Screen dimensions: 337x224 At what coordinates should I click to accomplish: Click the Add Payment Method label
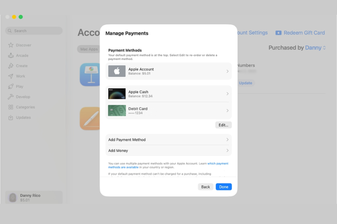[x=127, y=140]
